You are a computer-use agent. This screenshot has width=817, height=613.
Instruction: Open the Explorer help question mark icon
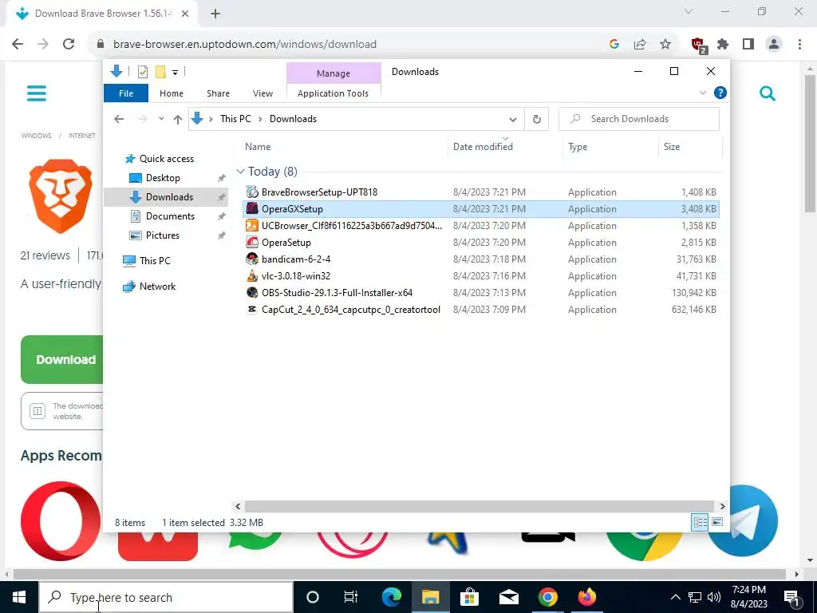pos(720,93)
